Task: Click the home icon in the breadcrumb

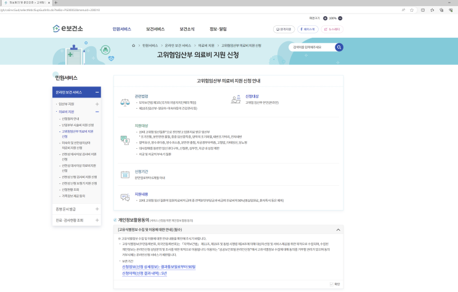Action: pyautogui.click(x=134, y=46)
